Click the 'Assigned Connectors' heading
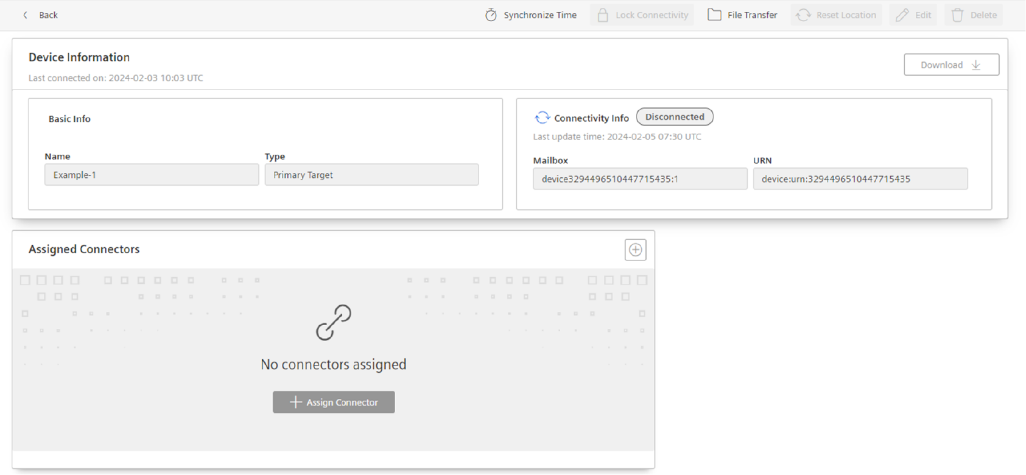This screenshot has height=475, width=1026. pos(84,249)
